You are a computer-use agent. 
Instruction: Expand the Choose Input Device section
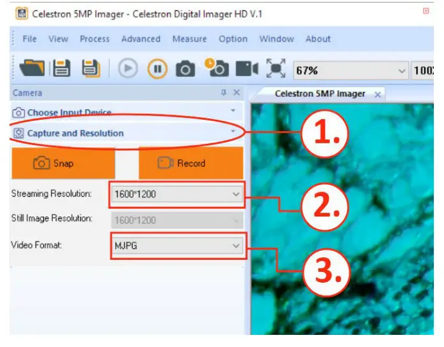click(x=127, y=112)
